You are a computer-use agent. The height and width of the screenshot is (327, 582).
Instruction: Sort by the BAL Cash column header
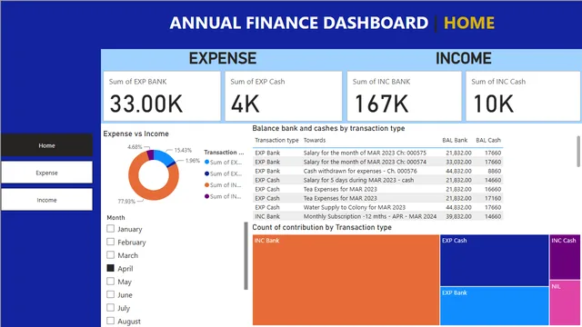488,140
